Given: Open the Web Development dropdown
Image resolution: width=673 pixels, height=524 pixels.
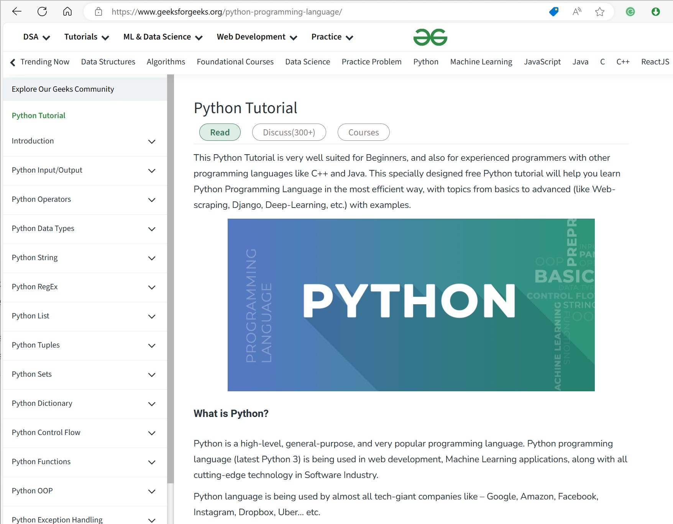Looking at the screenshot, I should (x=257, y=37).
